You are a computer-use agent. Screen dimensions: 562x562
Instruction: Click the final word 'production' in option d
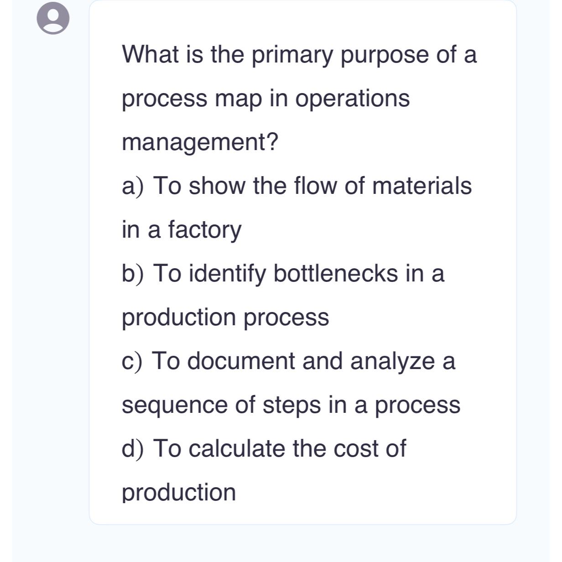(x=179, y=492)
